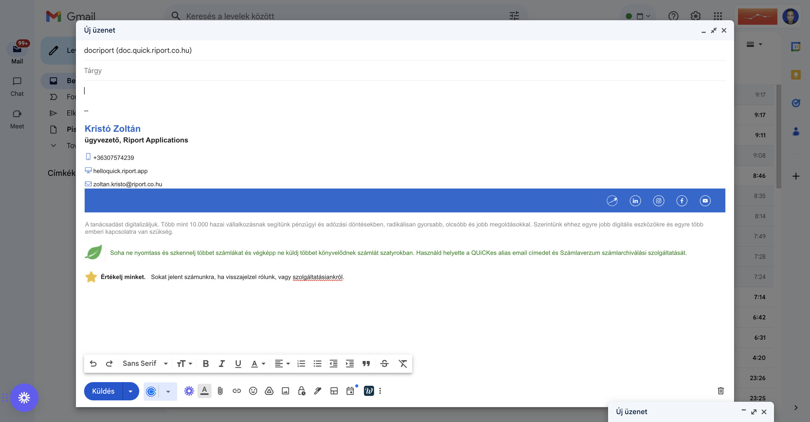Click the bold formatting icon

coord(205,364)
